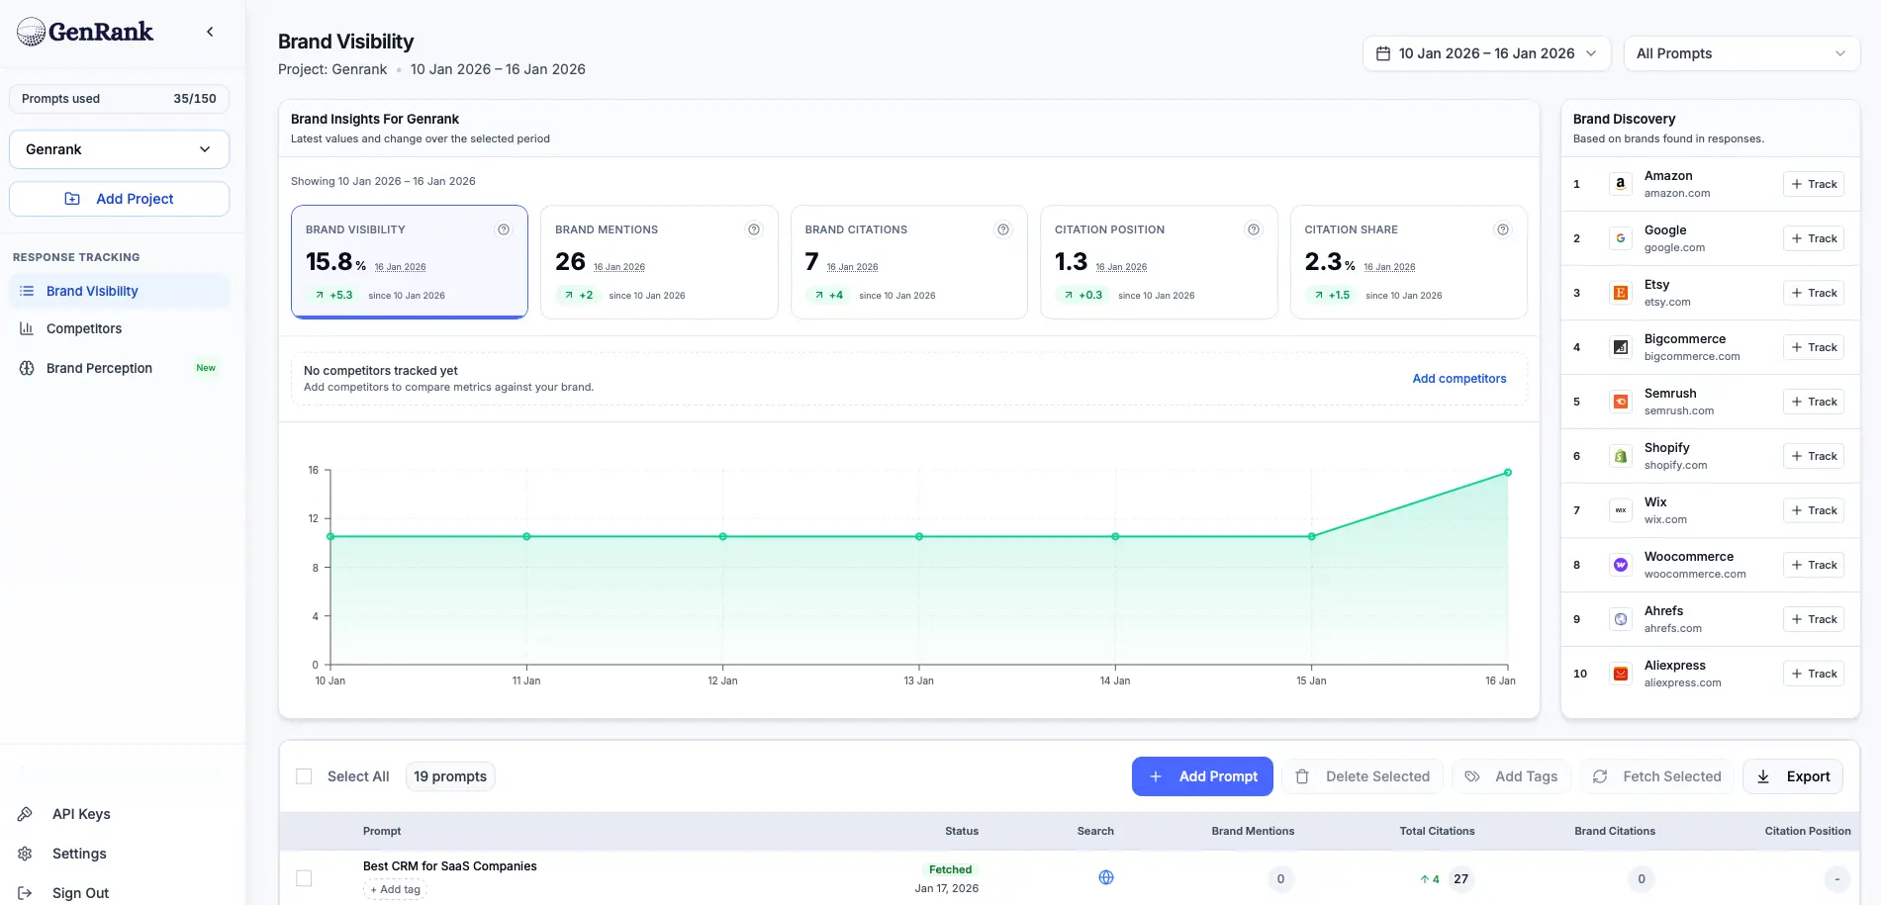
Task: Open Settings from the sidebar
Action: [78, 853]
